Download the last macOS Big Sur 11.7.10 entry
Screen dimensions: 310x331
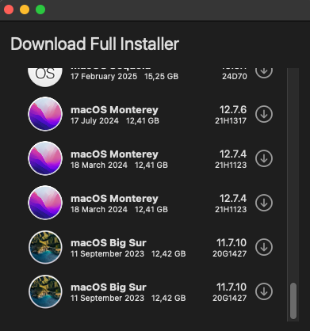pyautogui.click(x=264, y=291)
